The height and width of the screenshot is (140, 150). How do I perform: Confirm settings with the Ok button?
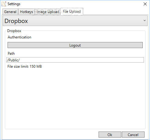[x=110, y=135]
